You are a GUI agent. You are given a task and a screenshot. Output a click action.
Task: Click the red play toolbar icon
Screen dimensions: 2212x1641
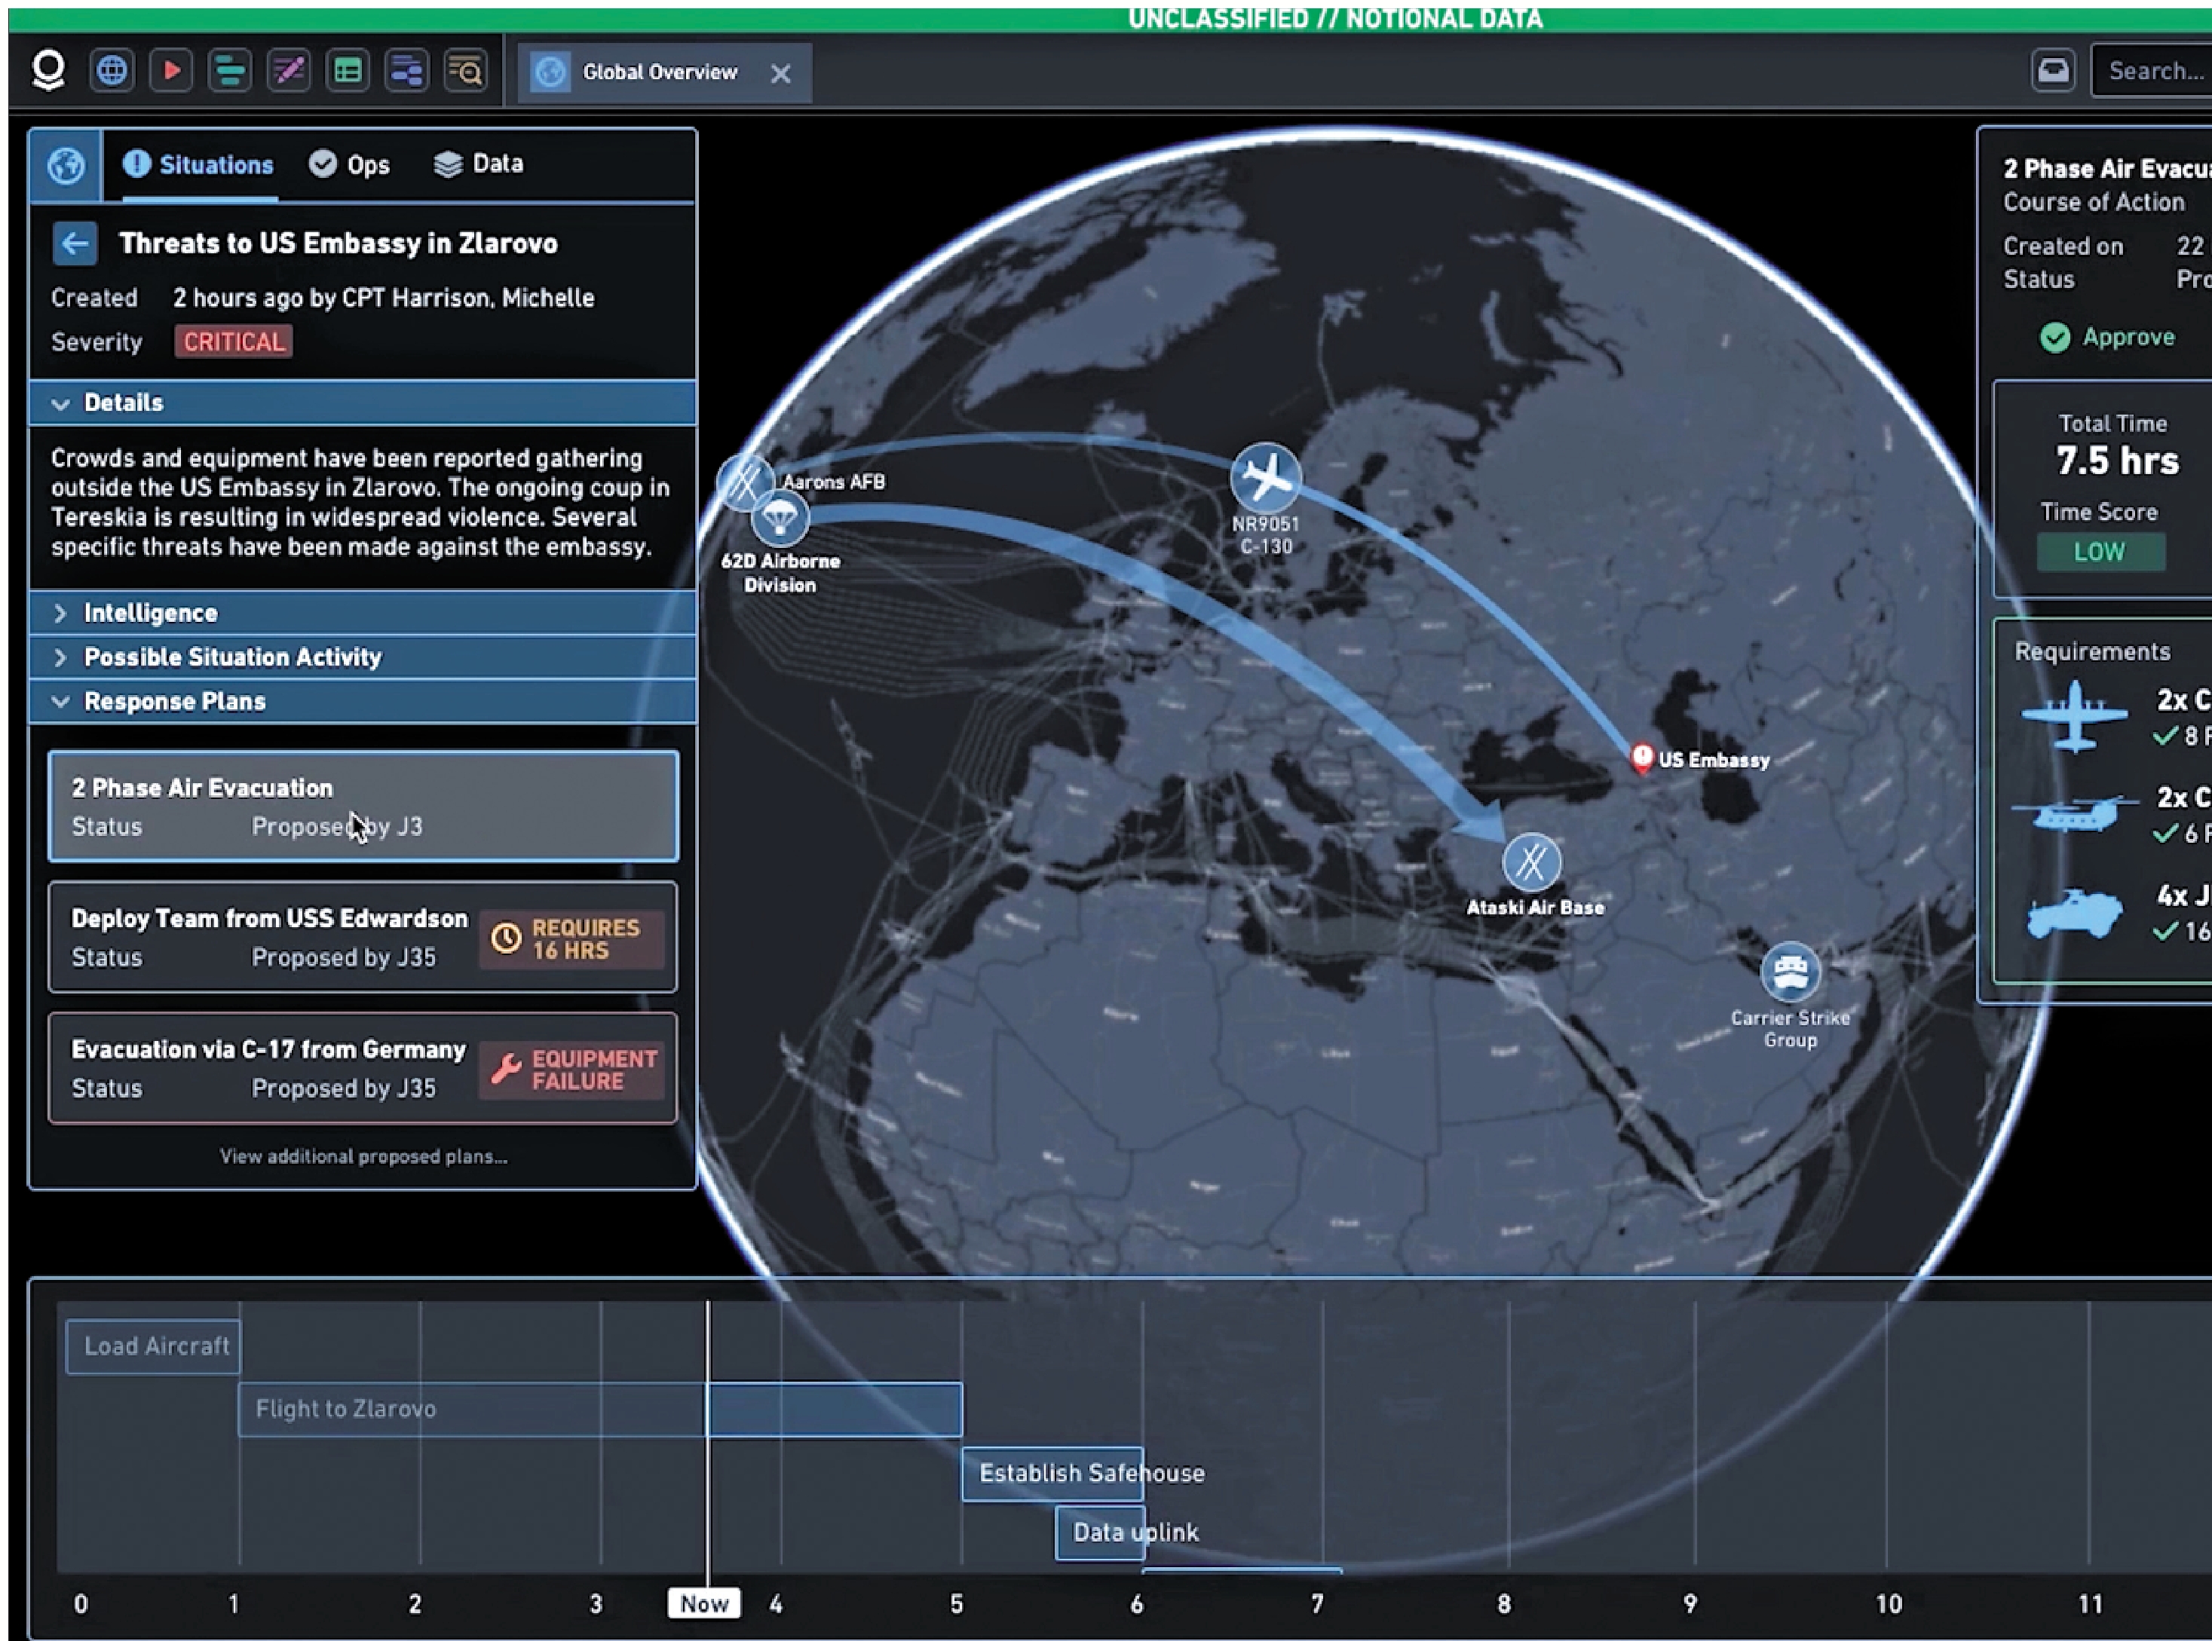171,71
